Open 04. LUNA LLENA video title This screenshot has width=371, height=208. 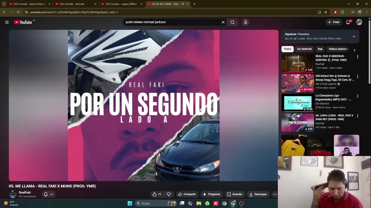[334, 117]
